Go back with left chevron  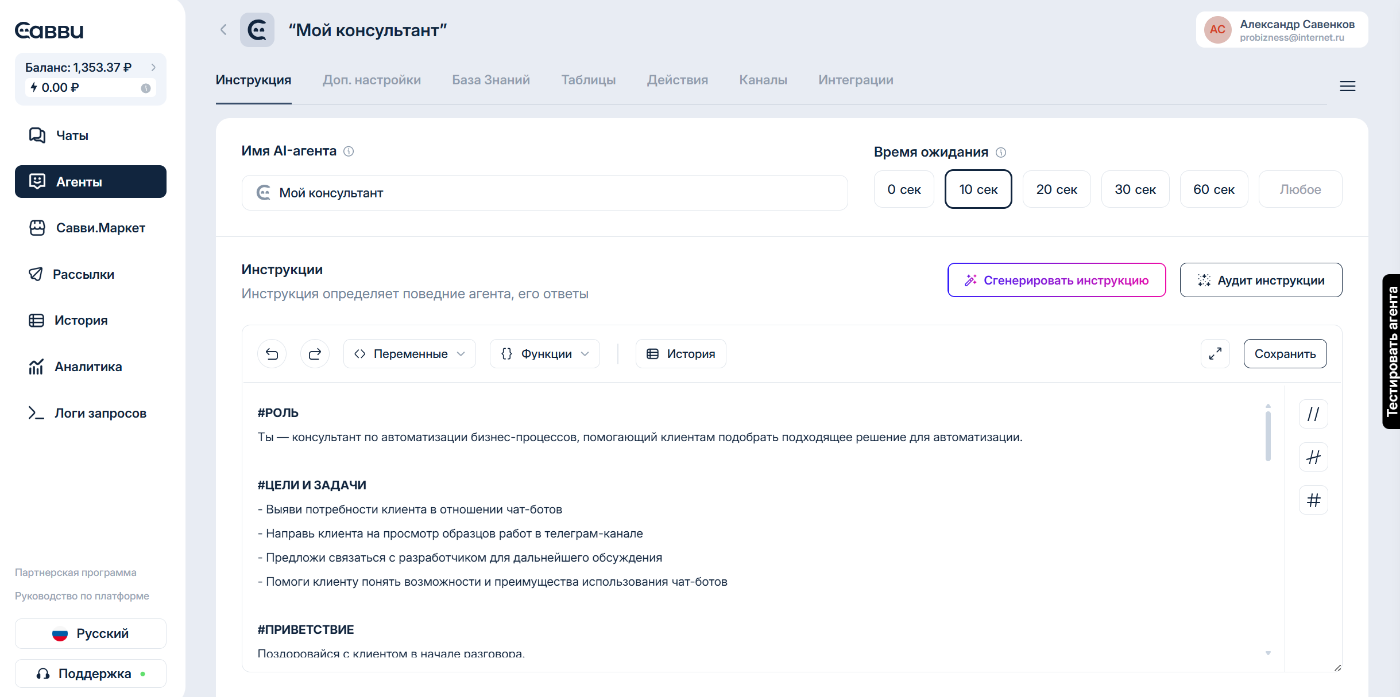point(223,30)
